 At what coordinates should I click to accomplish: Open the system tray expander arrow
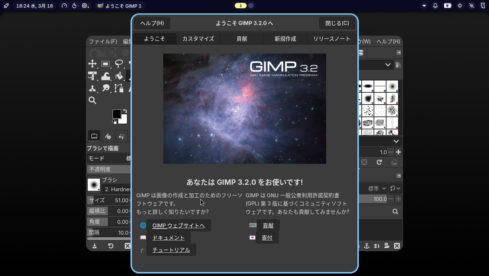tap(424, 6)
